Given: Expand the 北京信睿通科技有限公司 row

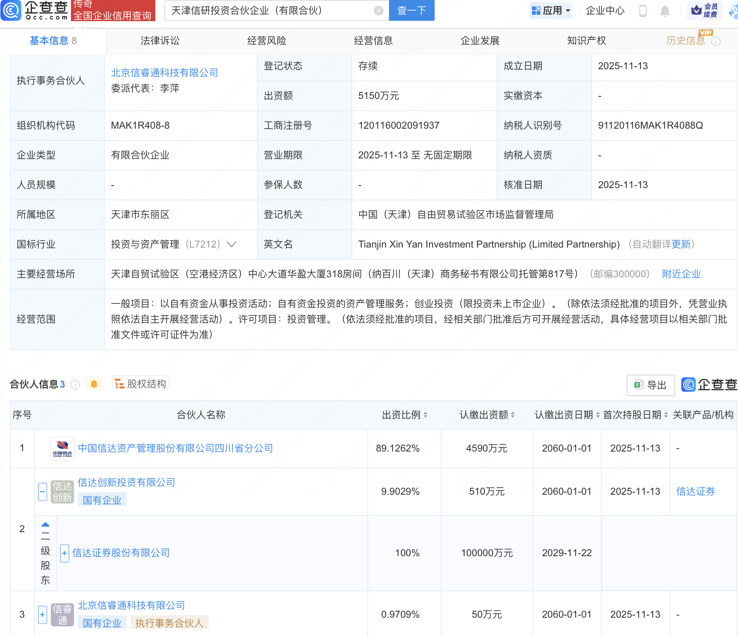Looking at the screenshot, I should pyautogui.click(x=42, y=614).
